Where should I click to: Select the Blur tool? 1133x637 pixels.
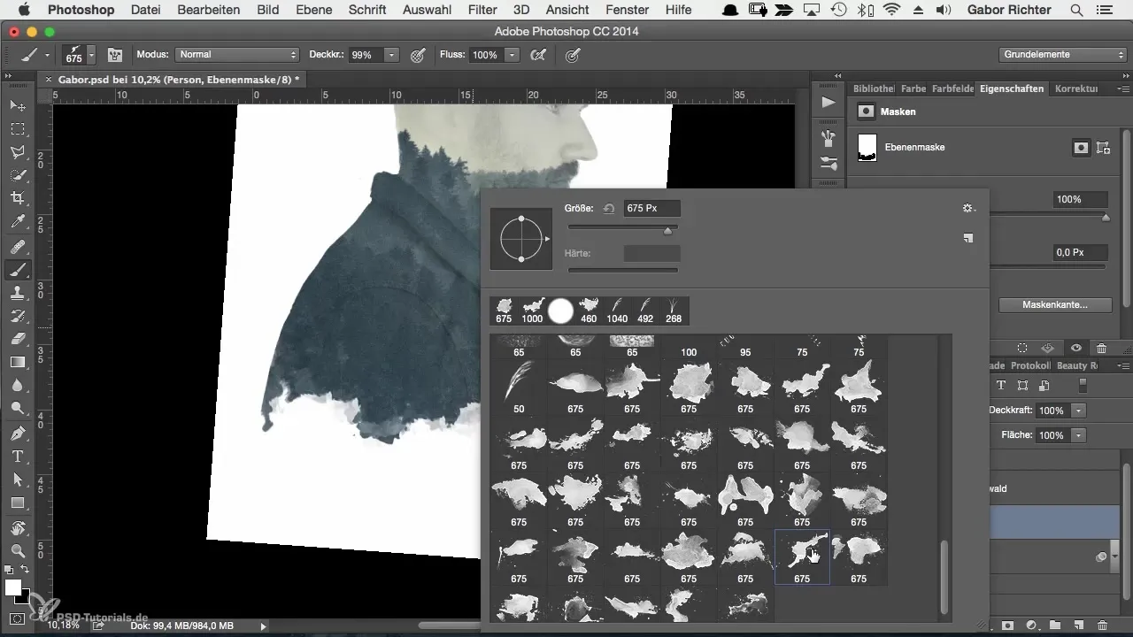tap(17, 386)
